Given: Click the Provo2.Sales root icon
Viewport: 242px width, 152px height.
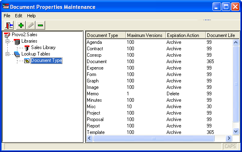Looking at the screenshot, I should coord(7,35).
